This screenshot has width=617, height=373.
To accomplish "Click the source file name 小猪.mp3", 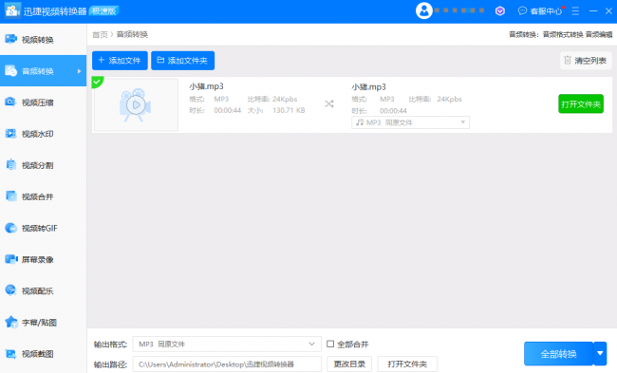I will pos(206,86).
